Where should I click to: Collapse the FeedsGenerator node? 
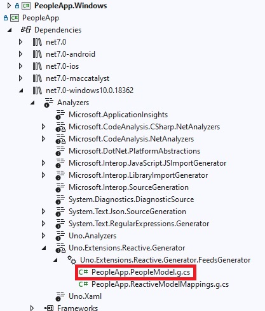point(55,260)
